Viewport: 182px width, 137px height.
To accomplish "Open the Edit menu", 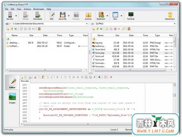I will 12,9.
